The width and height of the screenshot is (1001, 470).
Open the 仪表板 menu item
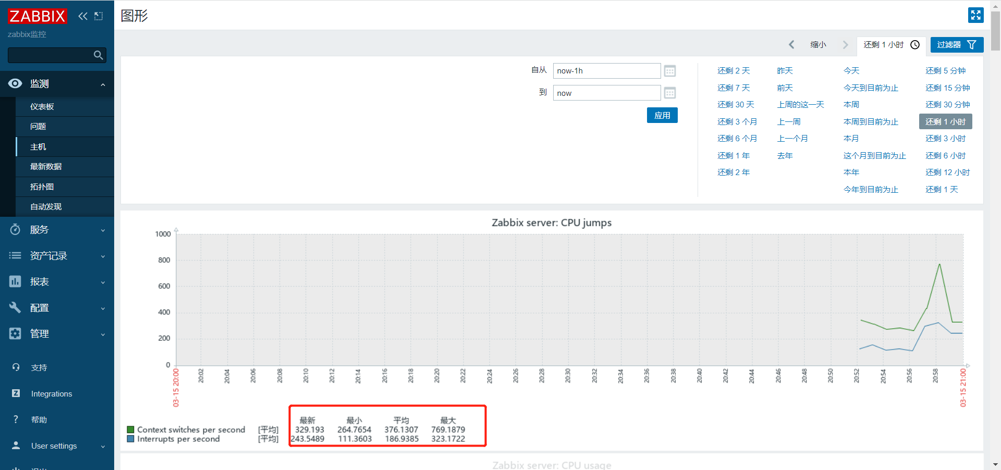tap(65, 106)
